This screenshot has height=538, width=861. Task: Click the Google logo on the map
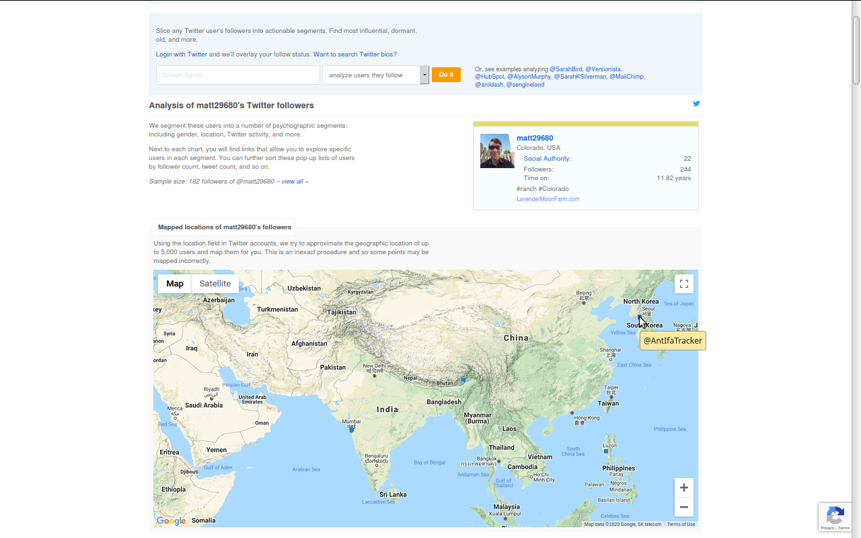[171, 521]
